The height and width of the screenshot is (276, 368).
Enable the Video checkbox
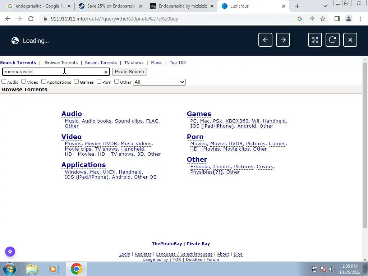coord(23,82)
